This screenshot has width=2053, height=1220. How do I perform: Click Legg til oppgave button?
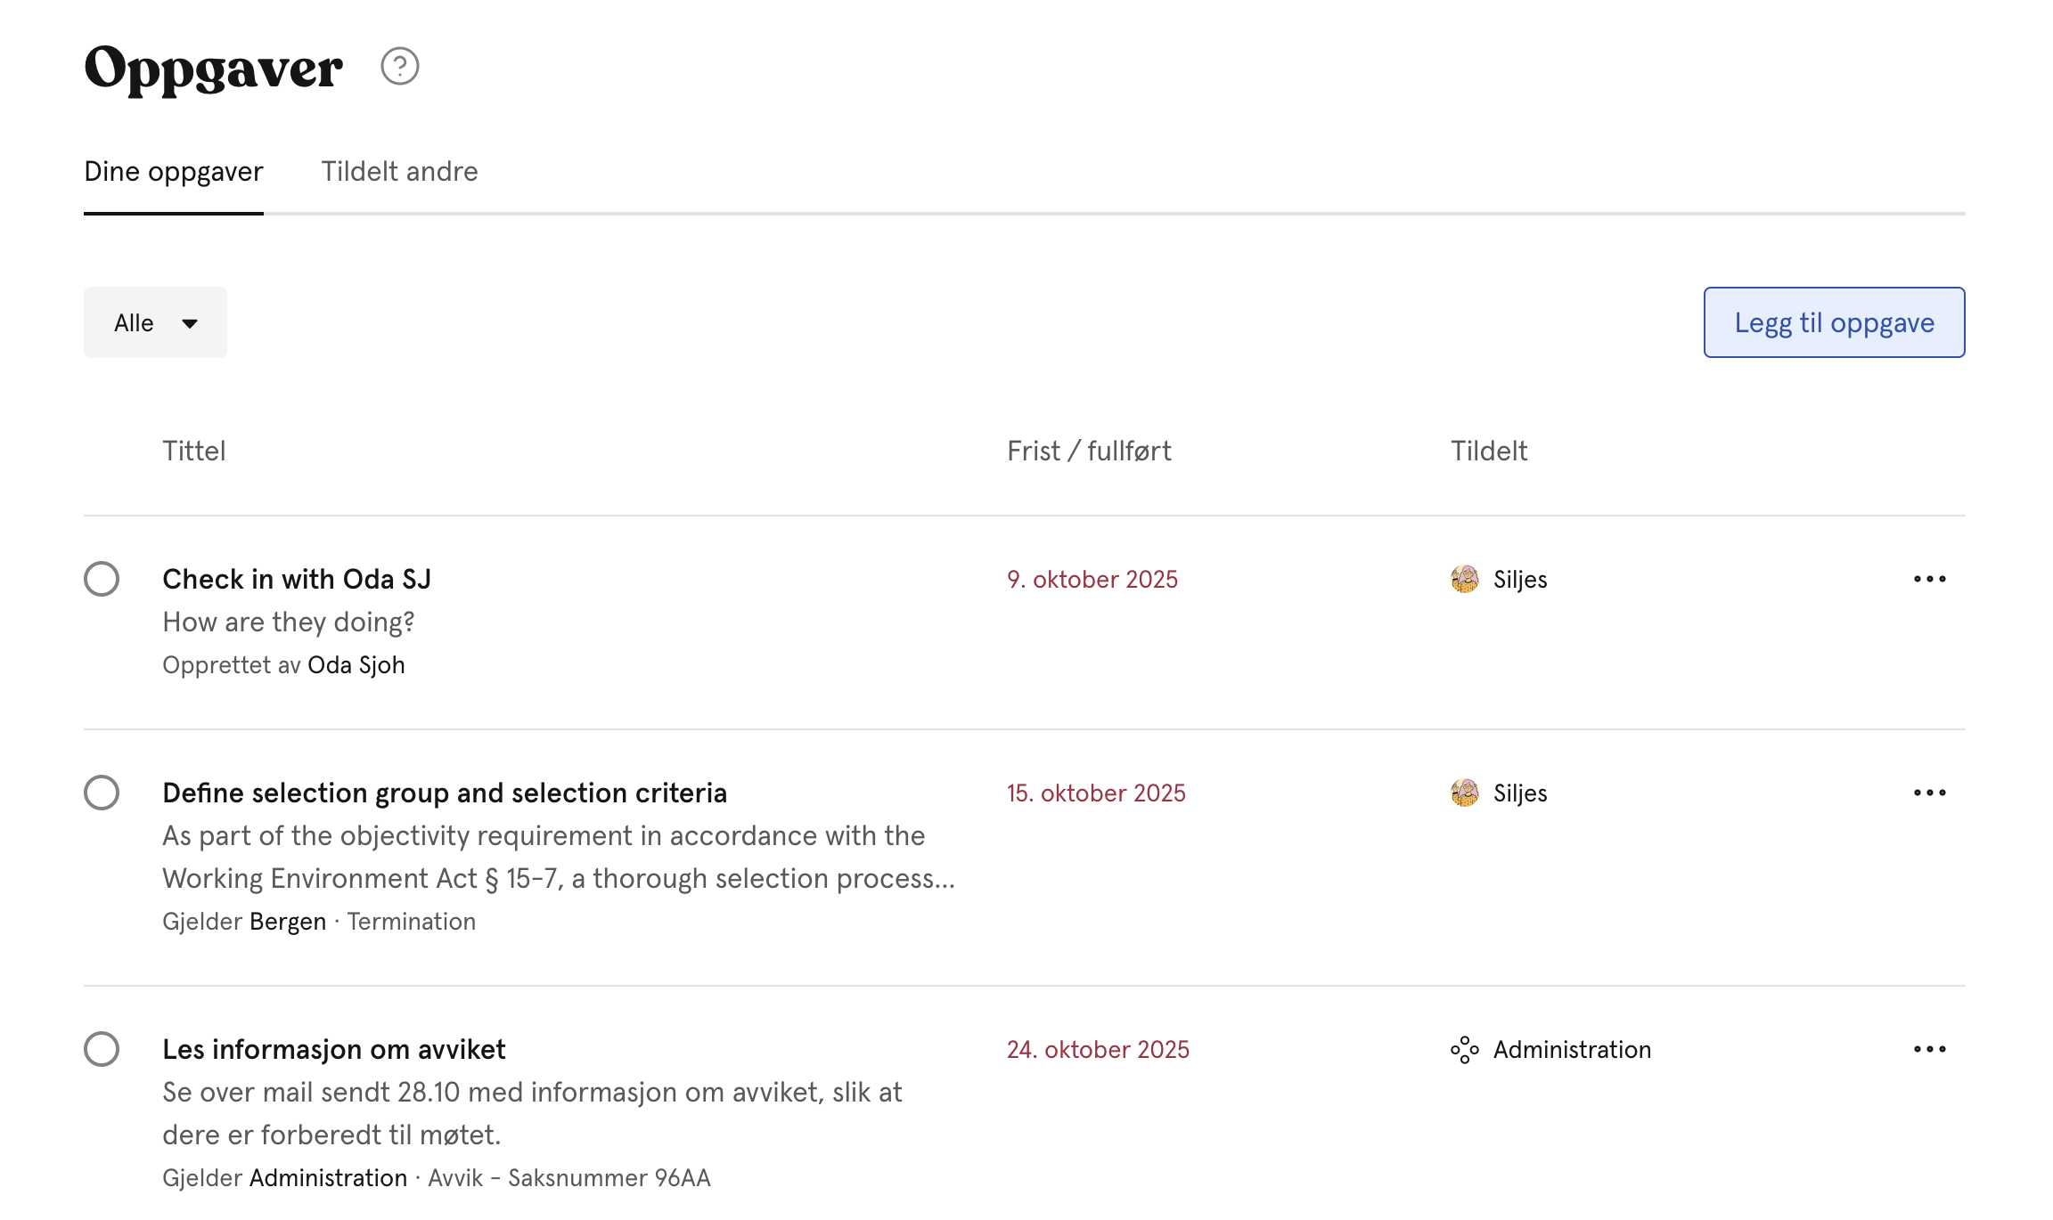click(1834, 322)
